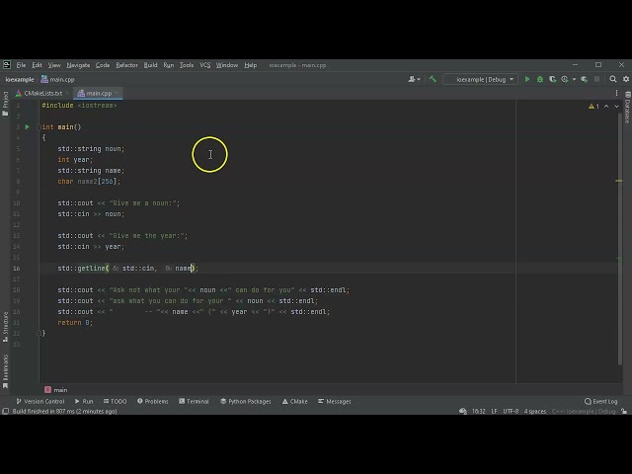The width and height of the screenshot is (632, 474).
Task: Run ioexample with the green play button
Action: pyautogui.click(x=526, y=79)
